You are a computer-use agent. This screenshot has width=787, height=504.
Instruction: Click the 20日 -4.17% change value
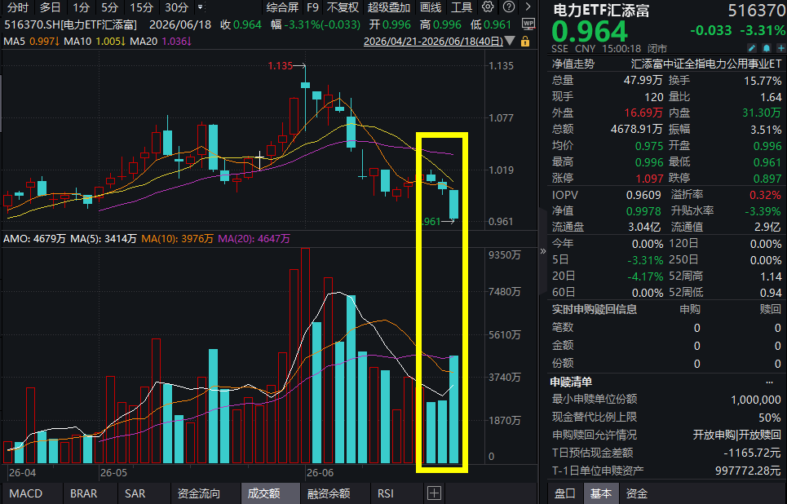[645, 276]
